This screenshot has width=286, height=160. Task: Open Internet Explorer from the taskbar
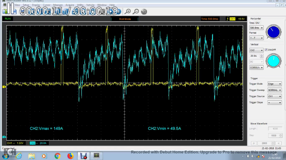19,156
